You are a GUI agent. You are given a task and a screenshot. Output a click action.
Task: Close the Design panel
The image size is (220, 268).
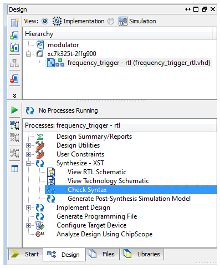(x=213, y=9)
